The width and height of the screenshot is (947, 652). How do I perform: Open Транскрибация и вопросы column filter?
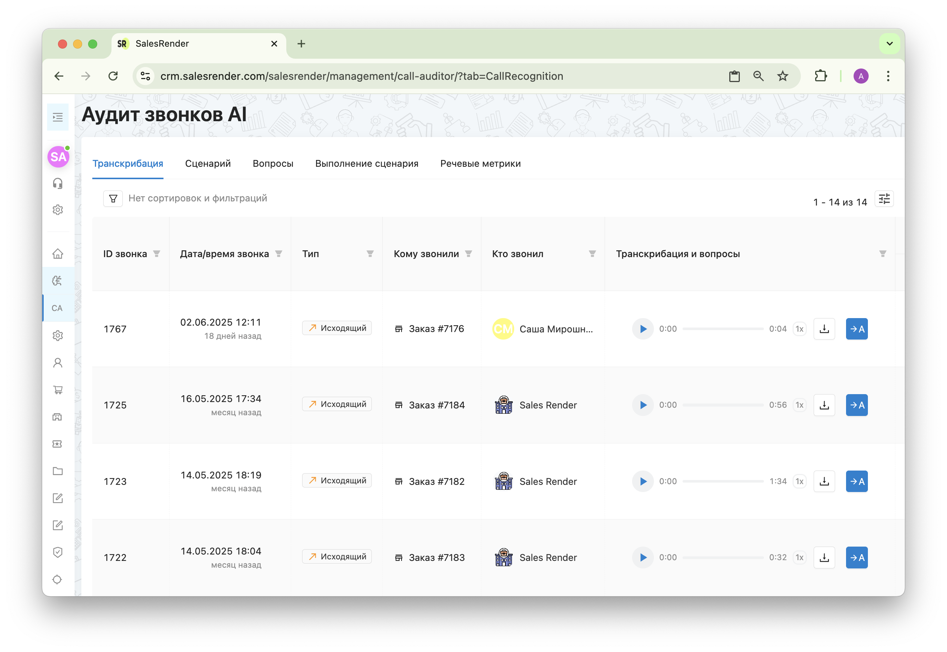coord(883,254)
